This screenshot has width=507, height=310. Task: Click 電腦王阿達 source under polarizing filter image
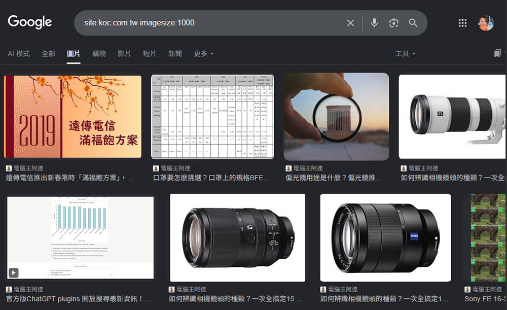(x=308, y=168)
